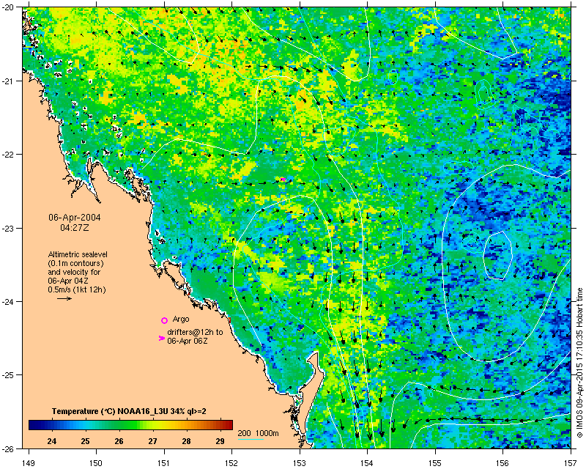Click the colorbar tick label '26'
Image resolution: width=586 pixels, height=469 pixels.
click(x=119, y=441)
